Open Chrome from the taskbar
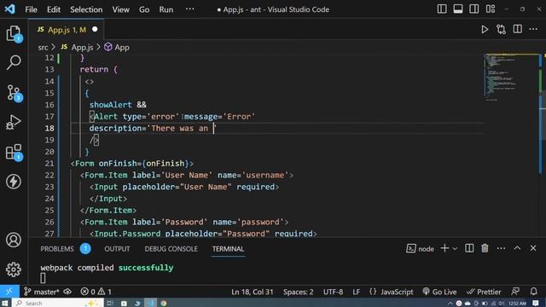Image resolution: width=546 pixels, height=307 pixels. pyautogui.click(x=163, y=304)
